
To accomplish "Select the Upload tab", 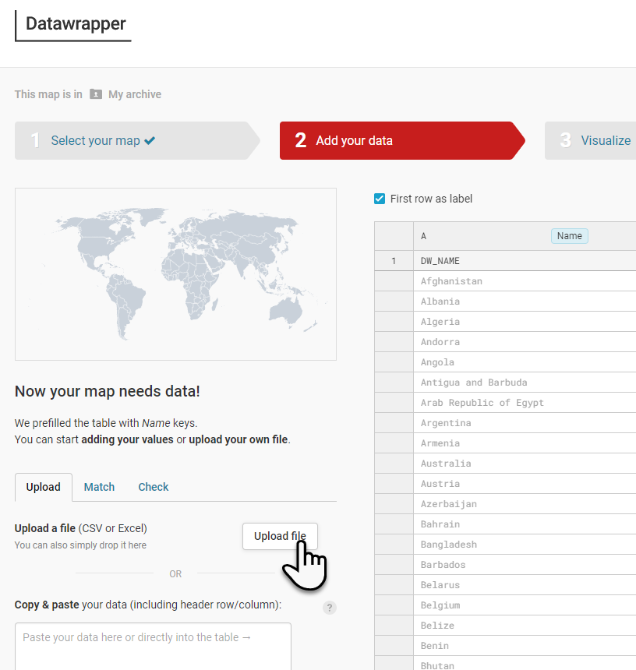I will click(x=43, y=487).
